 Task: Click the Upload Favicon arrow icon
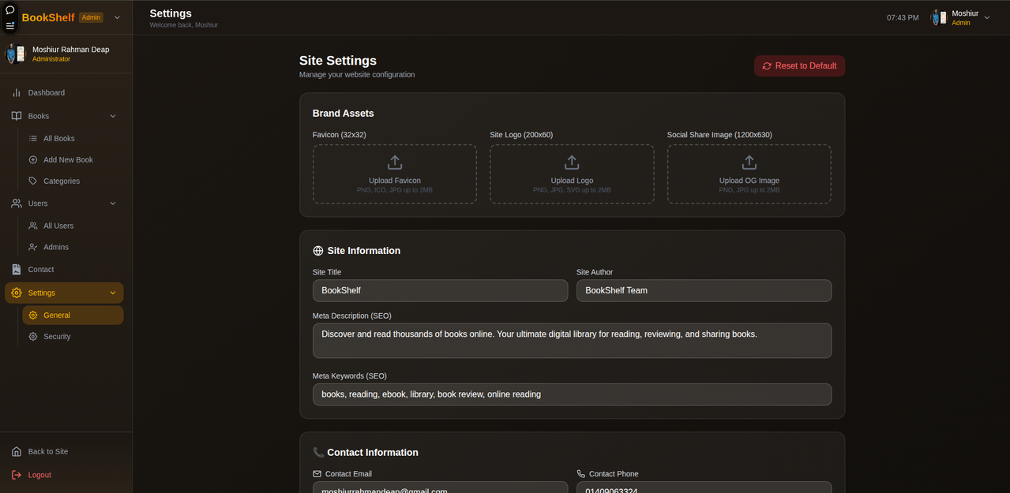tap(395, 162)
